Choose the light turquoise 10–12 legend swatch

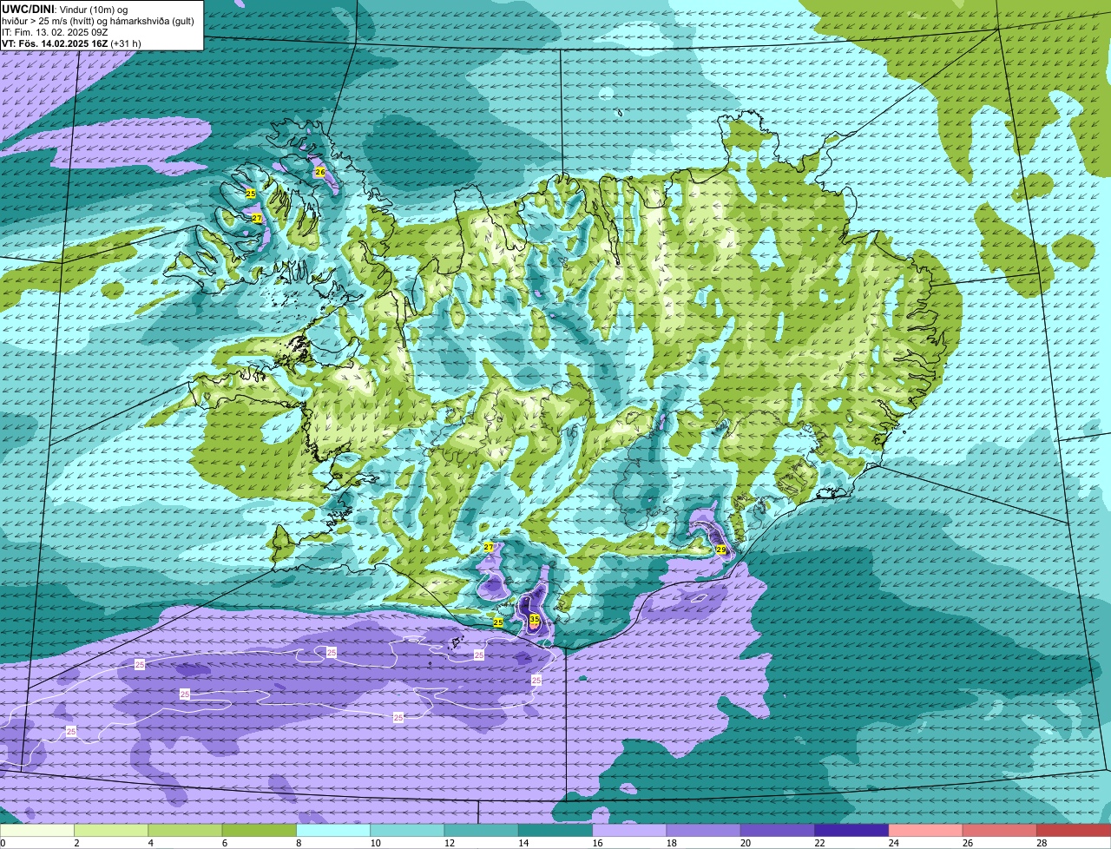pyautogui.click(x=407, y=831)
